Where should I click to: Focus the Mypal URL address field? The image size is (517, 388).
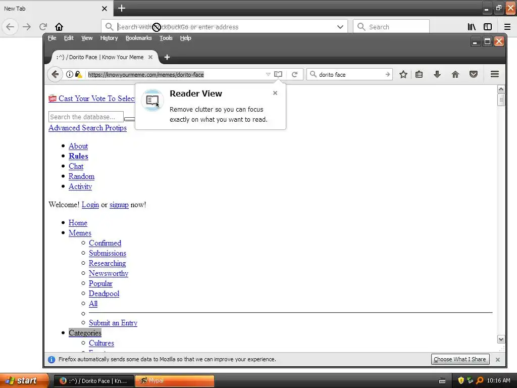point(176,75)
